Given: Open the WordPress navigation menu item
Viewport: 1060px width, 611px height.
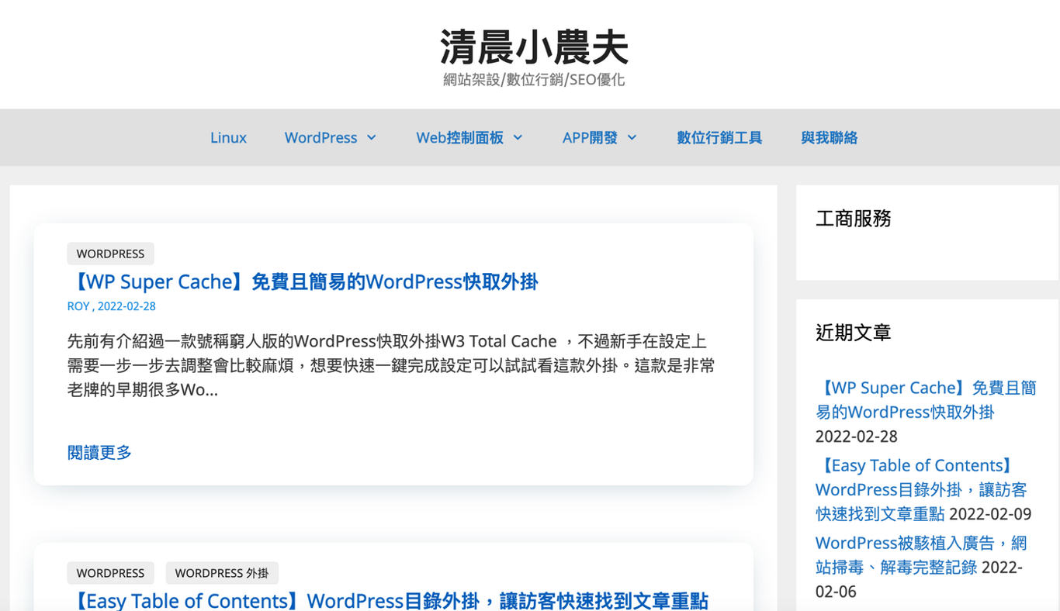Looking at the screenshot, I should coord(320,137).
